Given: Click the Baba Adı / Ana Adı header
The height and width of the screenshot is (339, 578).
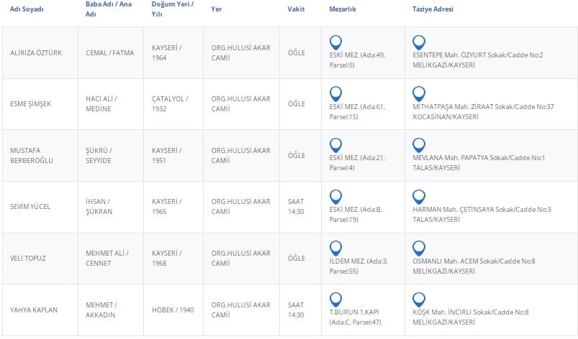Looking at the screenshot, I should 109,9.
